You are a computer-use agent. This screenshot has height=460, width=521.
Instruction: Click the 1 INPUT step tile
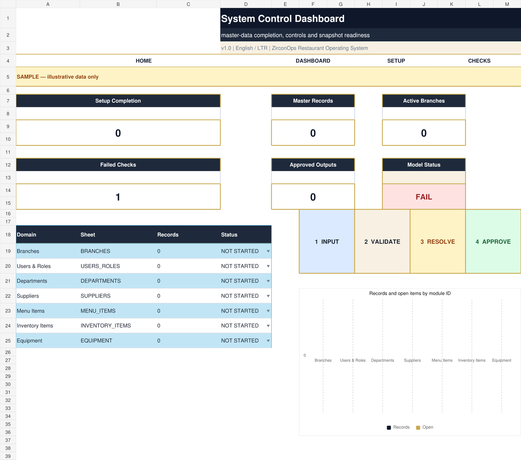[327, 241]
